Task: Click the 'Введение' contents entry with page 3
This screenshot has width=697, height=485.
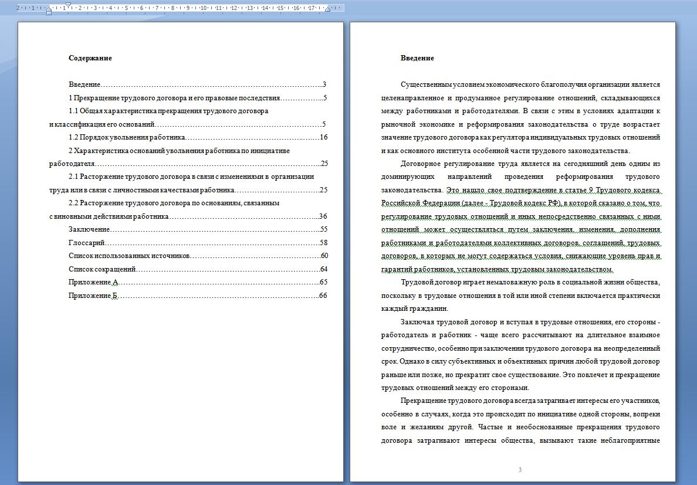Action: pyautogui.click(x=197, y=84)
